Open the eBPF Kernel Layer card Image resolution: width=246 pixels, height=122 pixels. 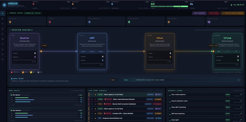pos(92,51)
